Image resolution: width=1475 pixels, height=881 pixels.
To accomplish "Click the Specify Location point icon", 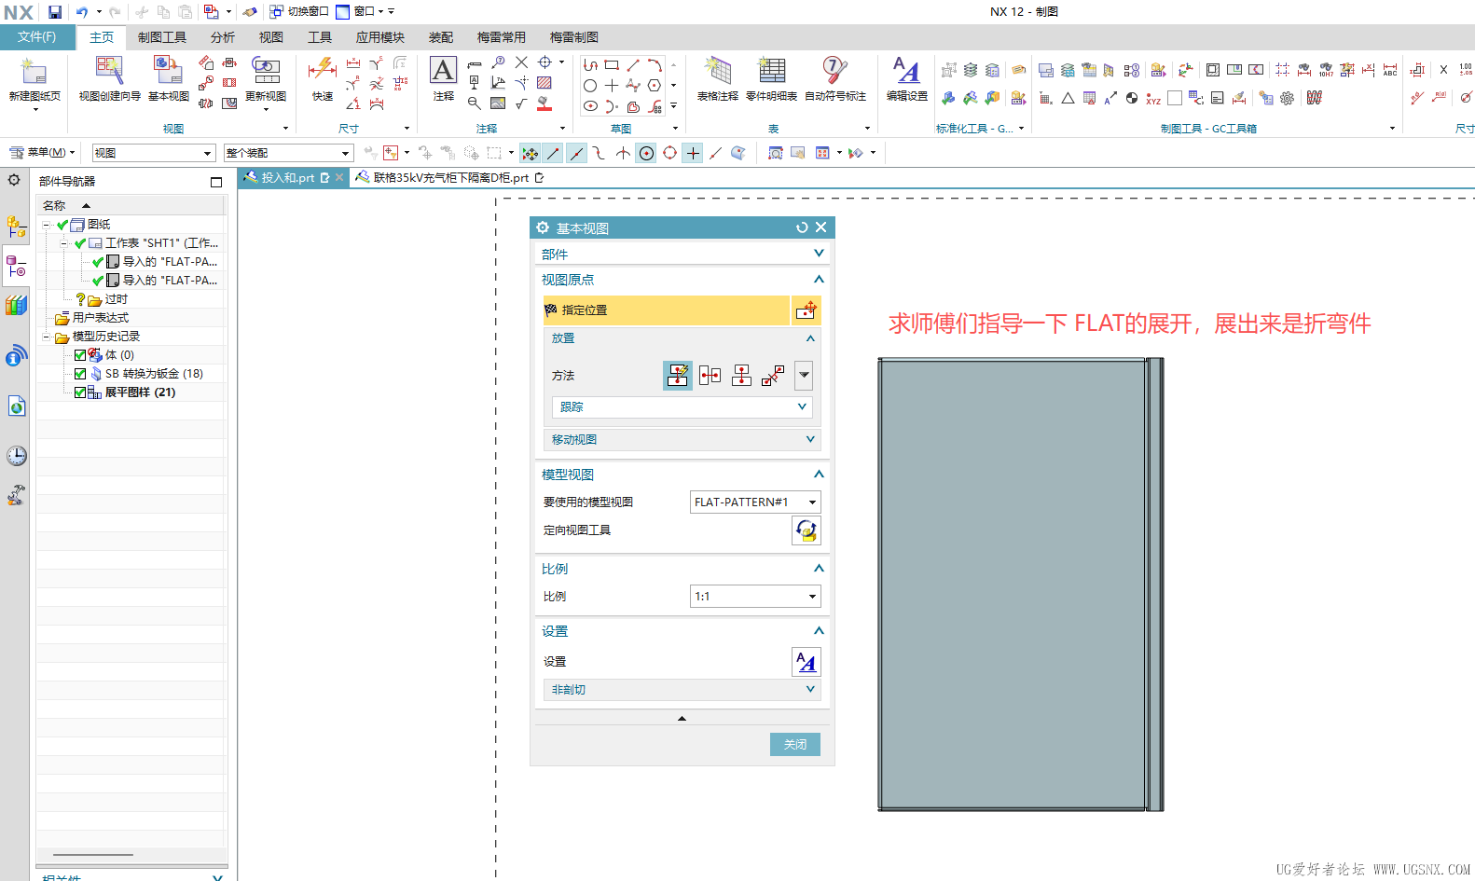I will point(806,310).
